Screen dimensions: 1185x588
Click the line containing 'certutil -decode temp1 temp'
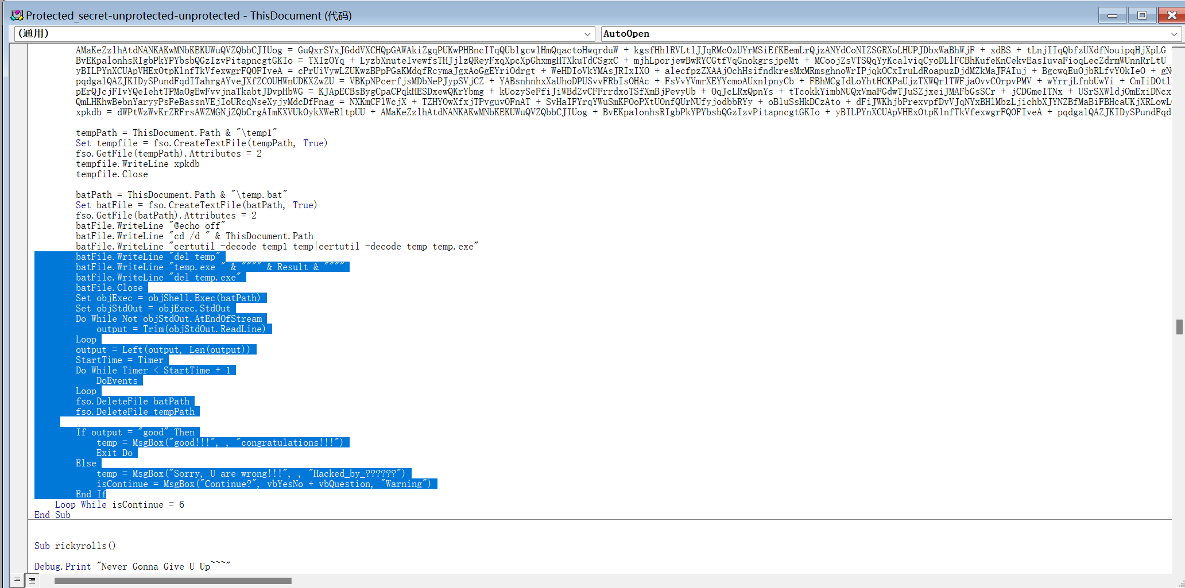277,246
